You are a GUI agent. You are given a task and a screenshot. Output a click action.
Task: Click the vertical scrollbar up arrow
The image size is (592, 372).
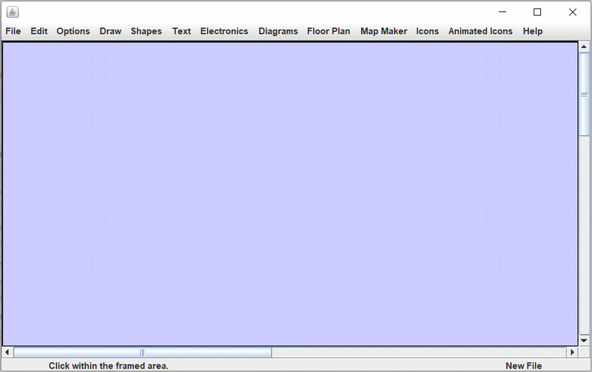[x=584, y=47]
